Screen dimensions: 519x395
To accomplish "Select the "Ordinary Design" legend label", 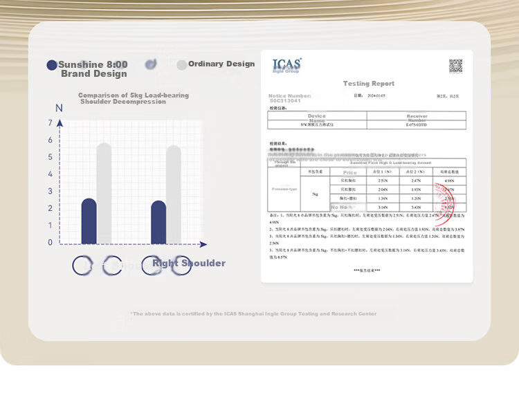I will click(221, 64).
